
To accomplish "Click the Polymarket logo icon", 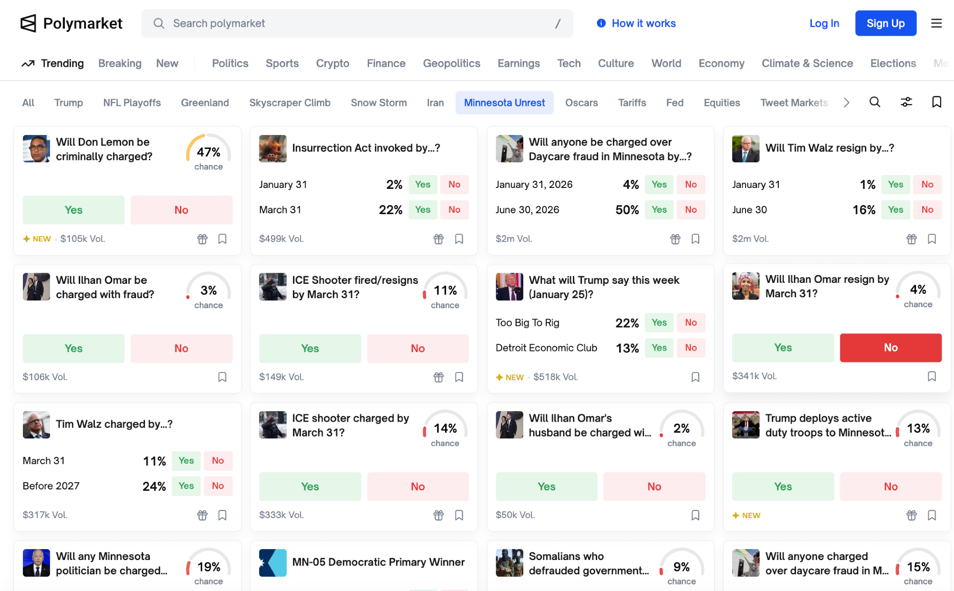I will click(x=28, y=23).
